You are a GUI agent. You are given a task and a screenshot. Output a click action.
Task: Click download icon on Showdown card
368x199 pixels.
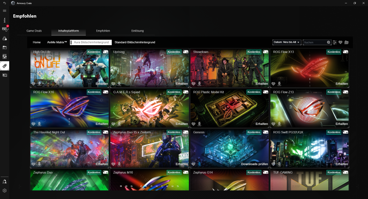199,84
